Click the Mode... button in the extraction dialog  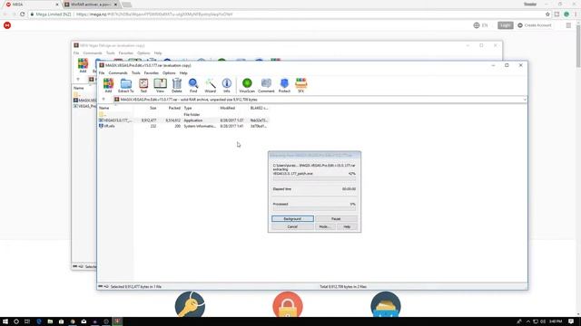point(325,226)
